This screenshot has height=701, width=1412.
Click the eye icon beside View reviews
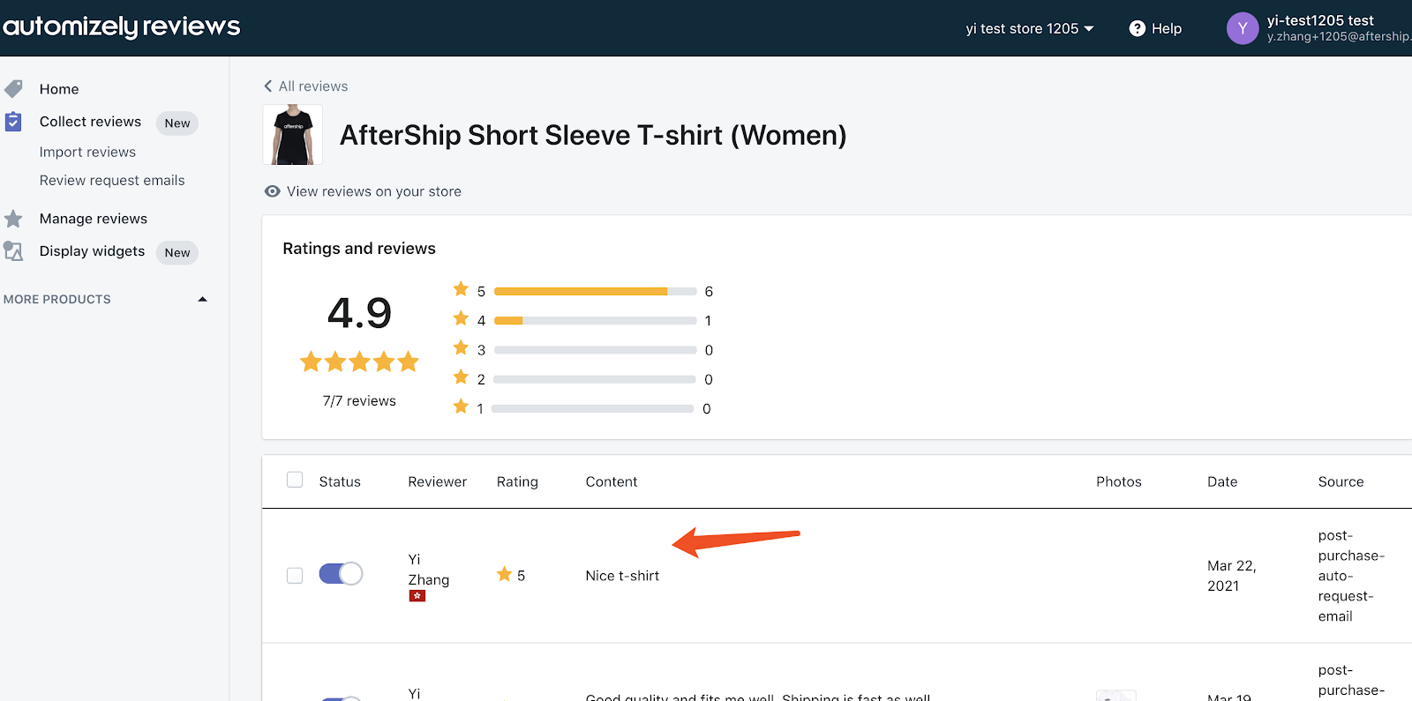click(273, 191)
